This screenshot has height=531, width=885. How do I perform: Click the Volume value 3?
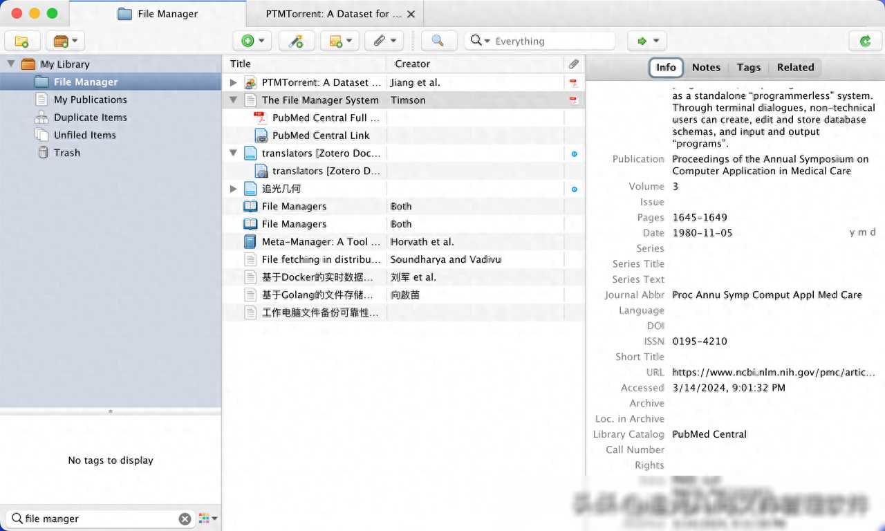coord(676,186)
